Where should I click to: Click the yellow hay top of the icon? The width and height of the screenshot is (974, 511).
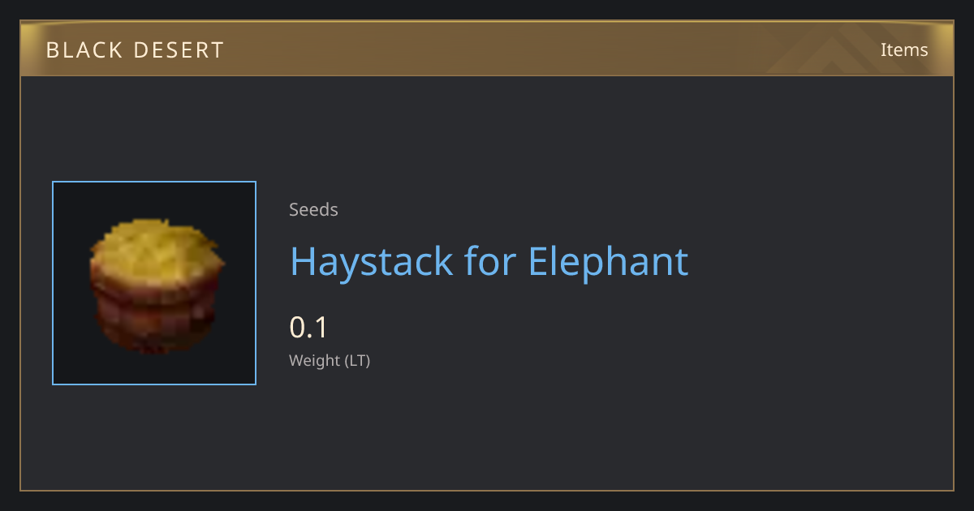pos(154,247)
